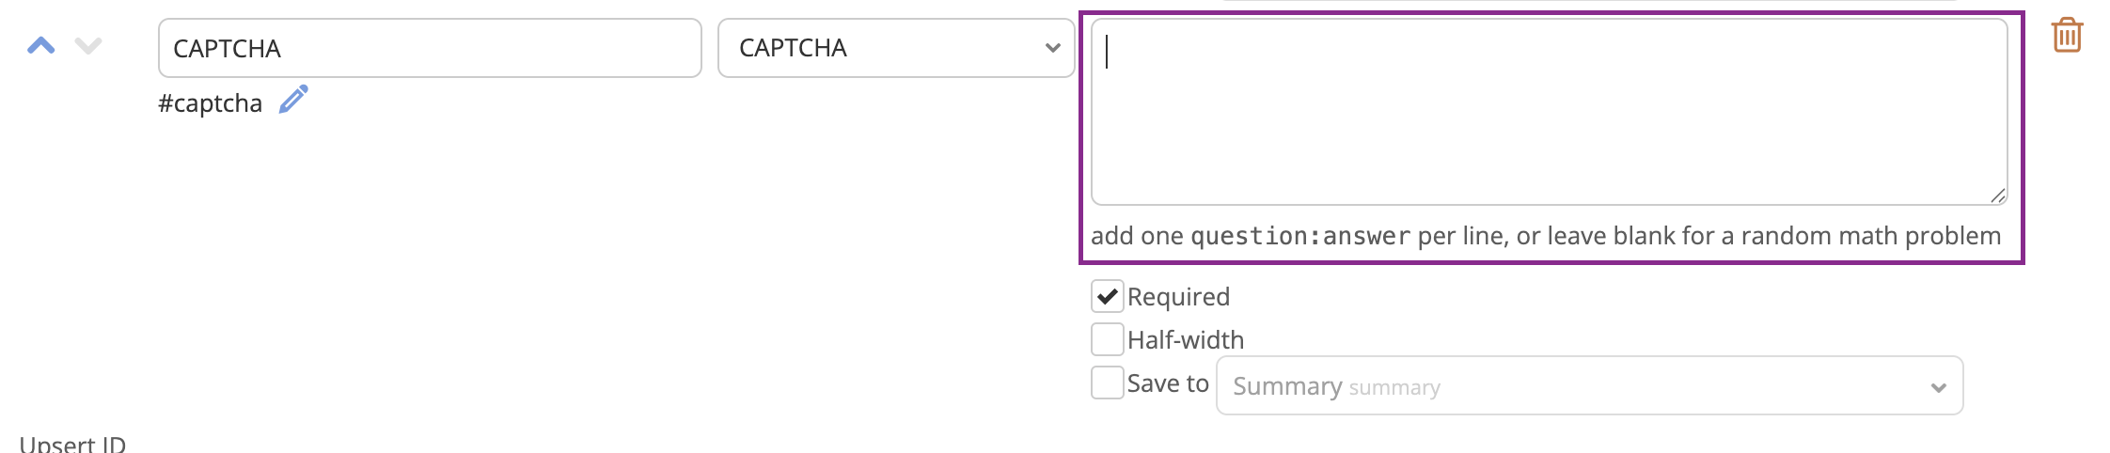The height and width of the screenshot is (453, 2110).
Task: Edit the #captcha slug with pencil icon
Action: pyautogui.click(x=293, y=100)
